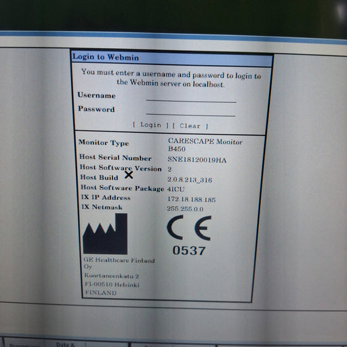347x347 pixels.
Task: Click the 'Username' label
Action: tap(96, 95)
